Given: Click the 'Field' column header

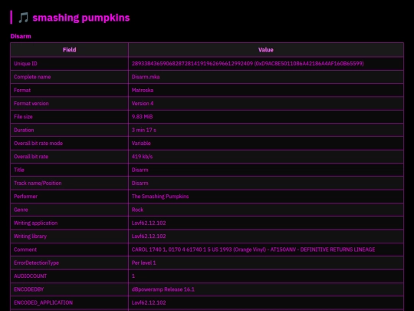Looking at the screenshot, I should tap(70, 50).
